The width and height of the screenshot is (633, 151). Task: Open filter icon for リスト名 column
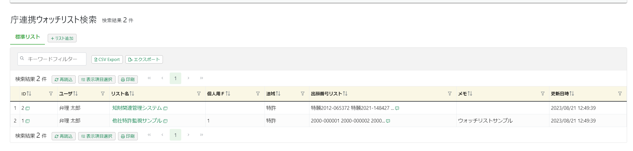pos(199,94)
